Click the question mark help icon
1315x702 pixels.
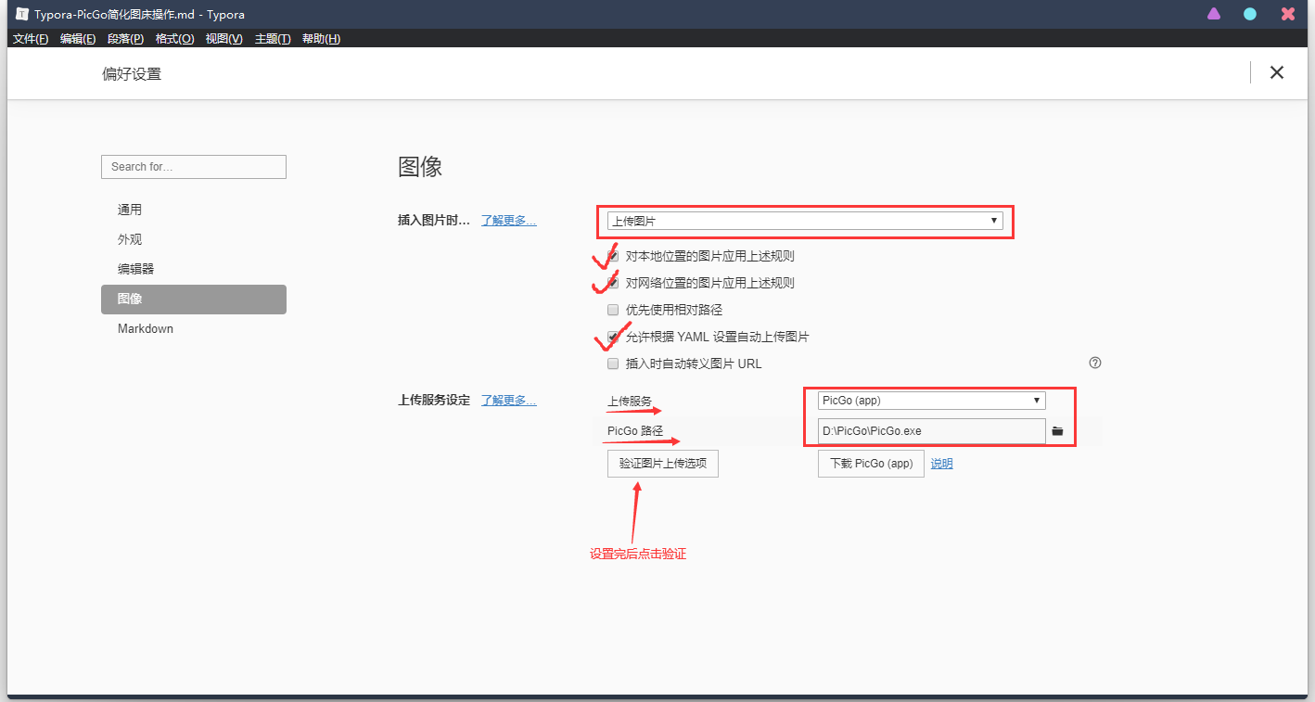[1095, 363]
